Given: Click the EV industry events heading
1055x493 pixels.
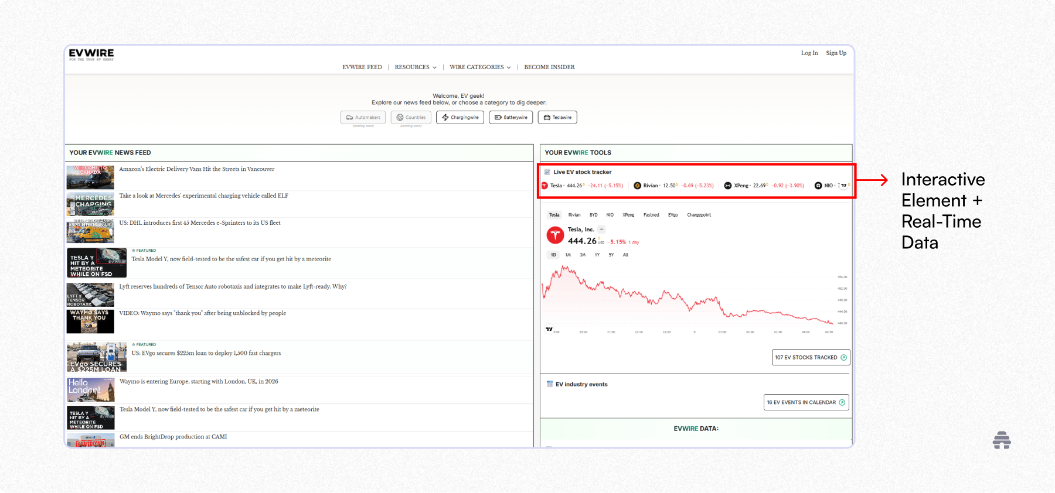Looking at the screenshot, I should point(581,385).
